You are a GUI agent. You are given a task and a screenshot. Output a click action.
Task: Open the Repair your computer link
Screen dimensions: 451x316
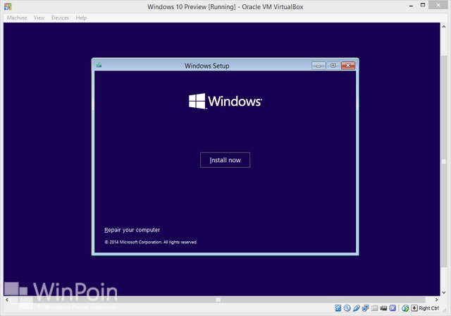point(132,230)
